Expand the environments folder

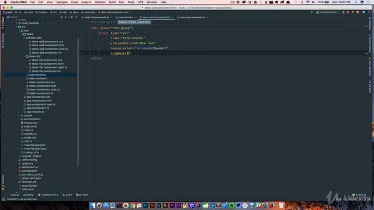[19, 119]
